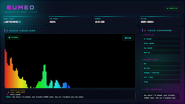
Task: Click the 'Hello Sumedh' wake command
Action: (161, 43)
